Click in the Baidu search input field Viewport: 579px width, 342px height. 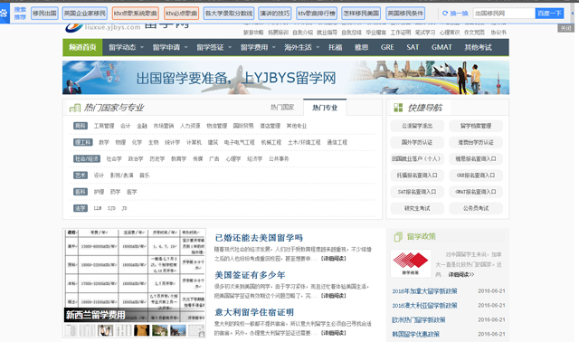point(504,14)
